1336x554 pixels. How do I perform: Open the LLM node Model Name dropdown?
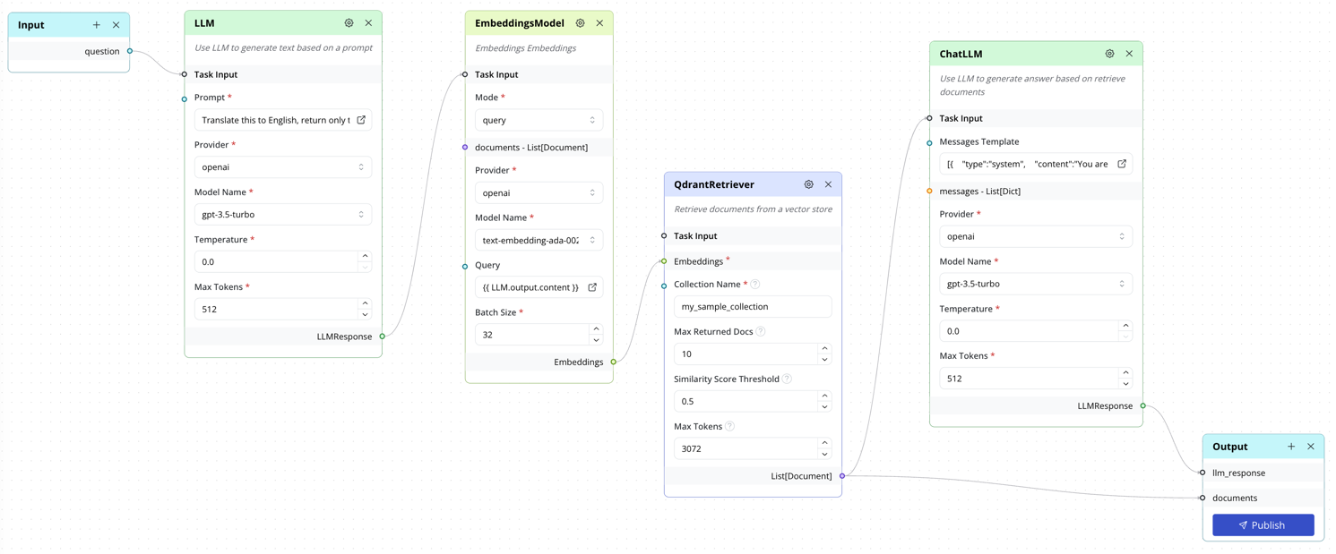pos(283,215)
